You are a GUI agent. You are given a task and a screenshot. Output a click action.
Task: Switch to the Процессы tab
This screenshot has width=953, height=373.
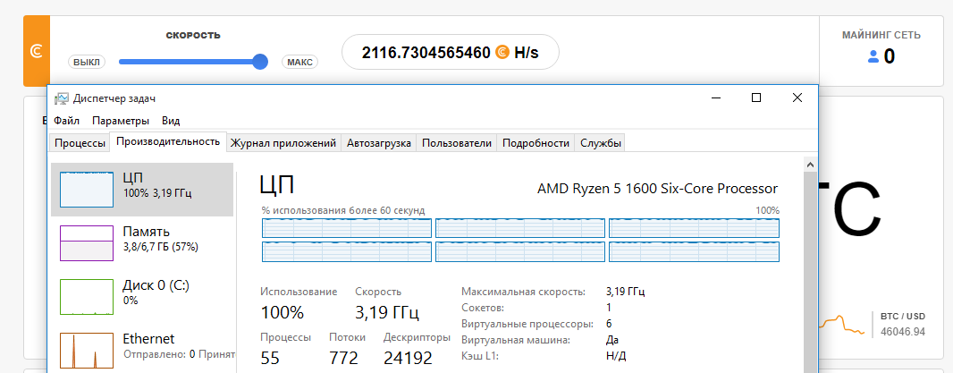click(80, 144)
